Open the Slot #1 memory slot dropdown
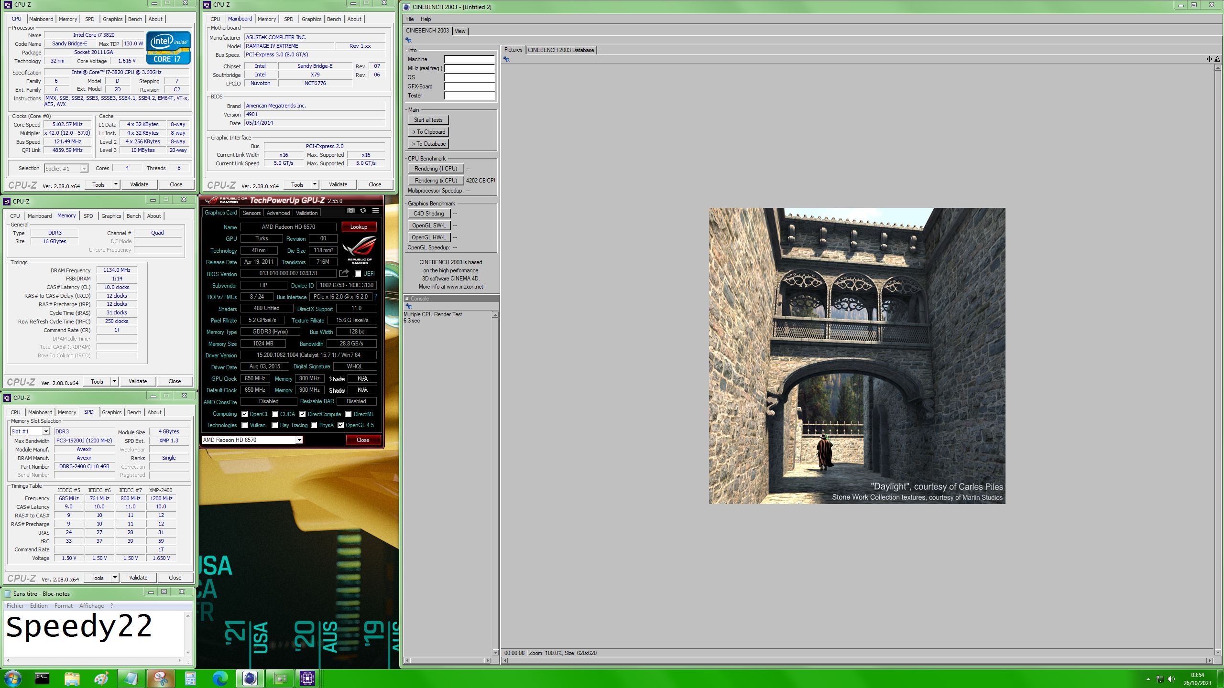1224x688 pixels. tap(30, 431)
